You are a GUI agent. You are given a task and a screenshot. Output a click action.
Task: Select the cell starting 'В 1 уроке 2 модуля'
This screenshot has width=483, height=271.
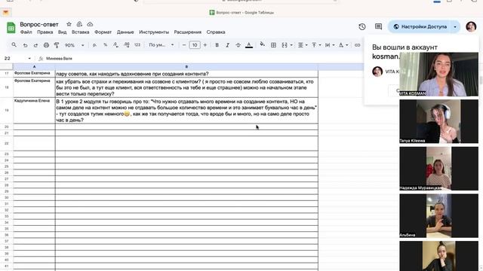[186, 111]
